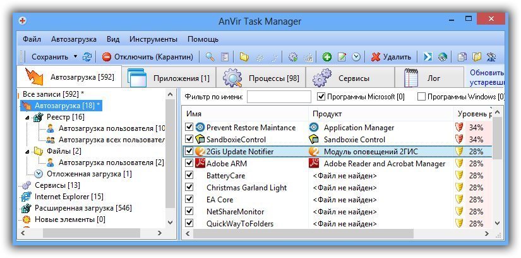Click the red stop icon of Отключить (Карантин)

click(106, 57)
